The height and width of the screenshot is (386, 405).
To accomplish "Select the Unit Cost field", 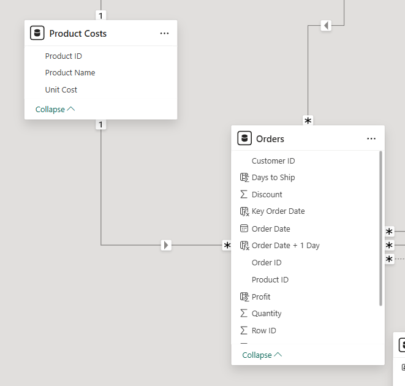I will point(61,89).
